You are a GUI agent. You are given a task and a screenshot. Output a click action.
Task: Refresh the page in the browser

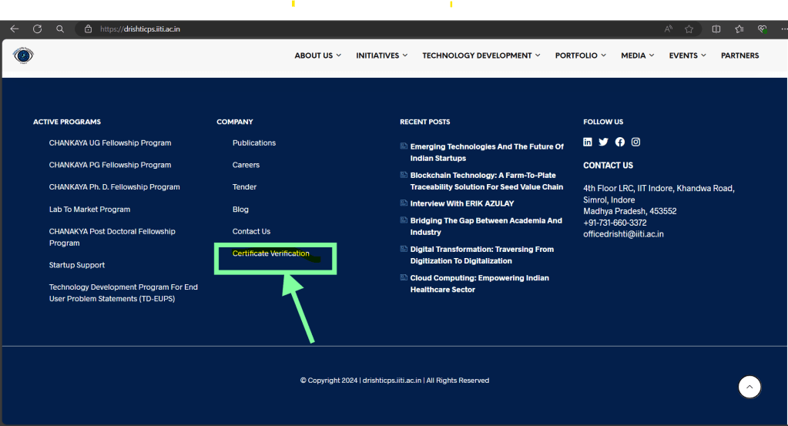[37, 29]
